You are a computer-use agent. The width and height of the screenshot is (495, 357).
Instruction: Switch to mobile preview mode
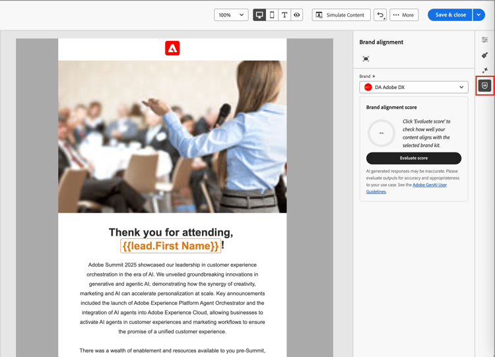tap(272, 15)
